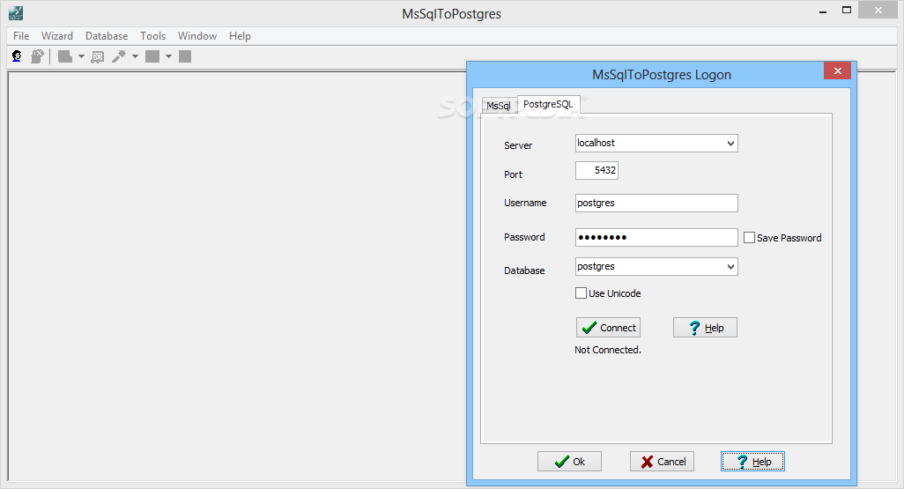Click the Database label in the dialog

[x=524, y=270]
